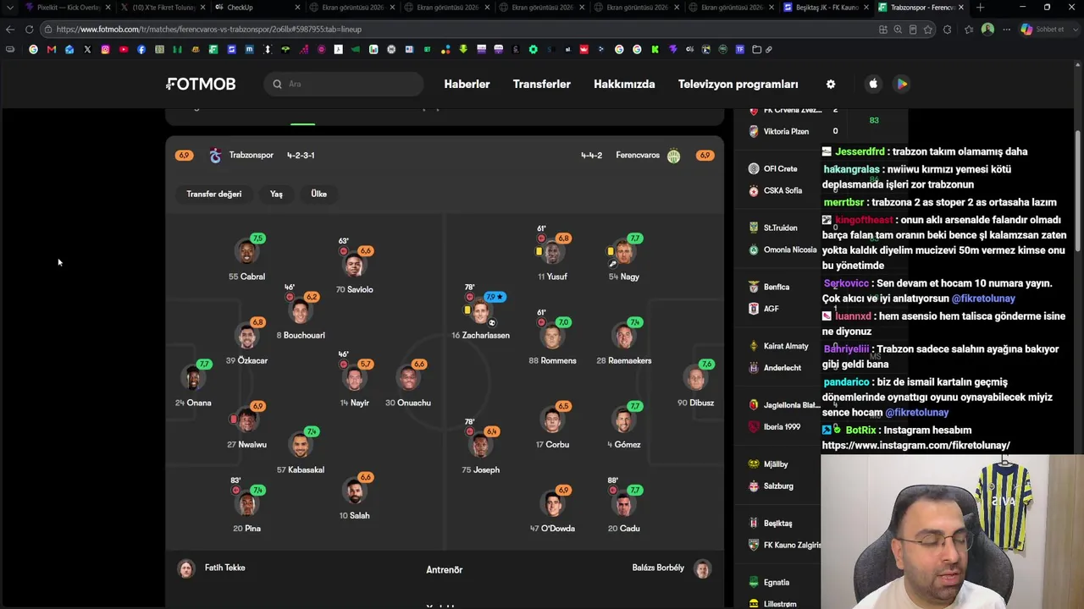Open the settings gear in FotMob header

[x=831, y=84]
